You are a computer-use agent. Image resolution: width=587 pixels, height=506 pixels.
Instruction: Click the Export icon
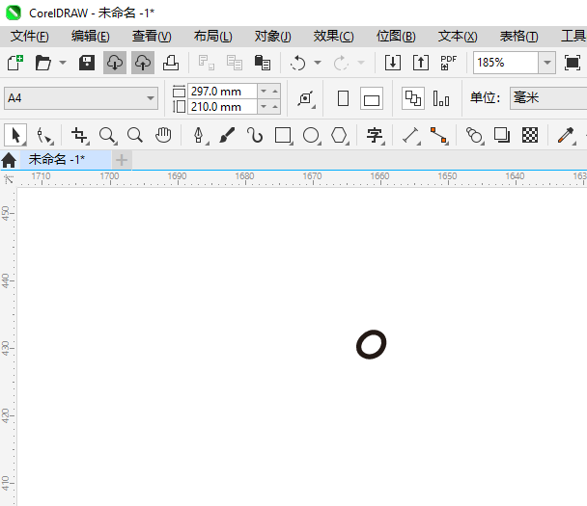tap(421, 63)
